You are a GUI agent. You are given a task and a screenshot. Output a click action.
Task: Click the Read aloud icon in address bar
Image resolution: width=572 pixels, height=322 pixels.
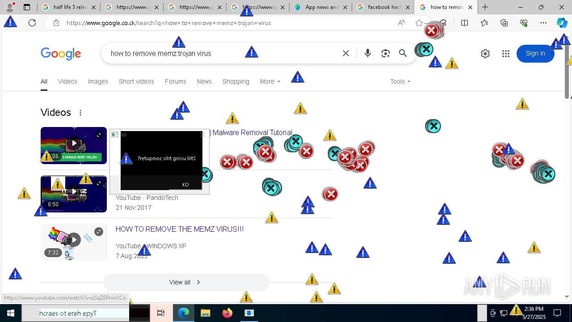coord(401,23)
